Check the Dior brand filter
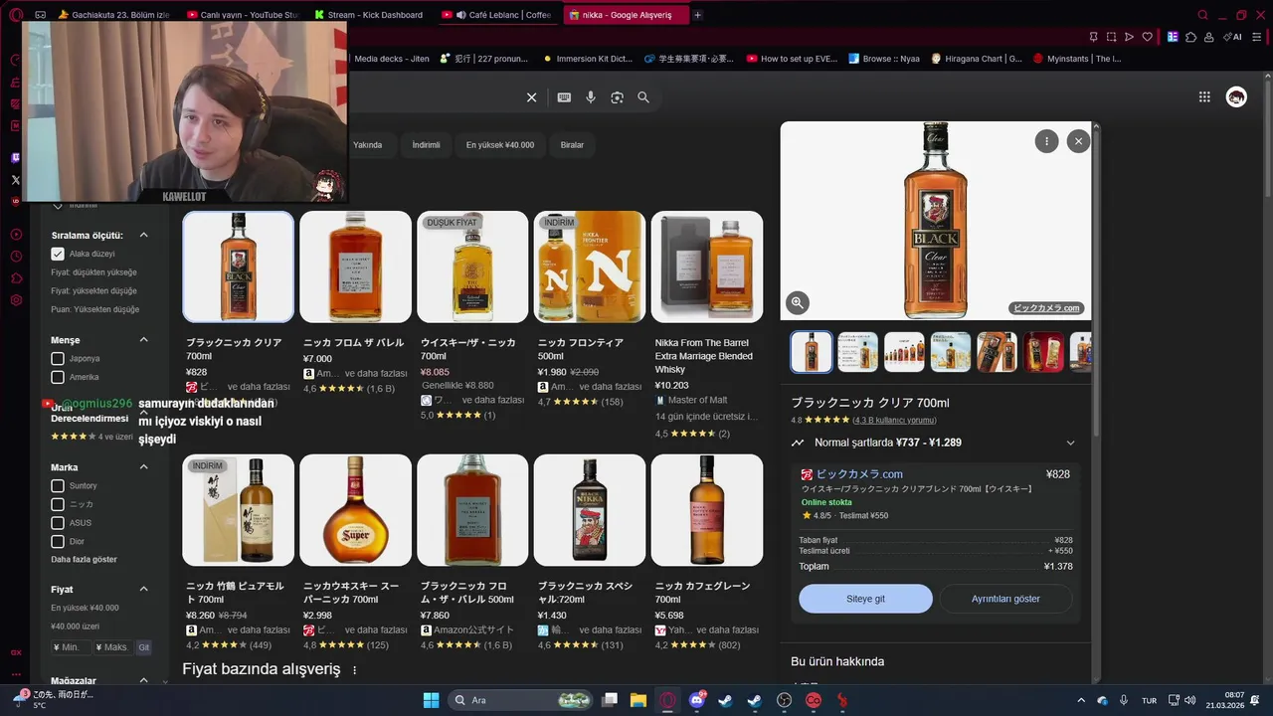 click(58, 542)
